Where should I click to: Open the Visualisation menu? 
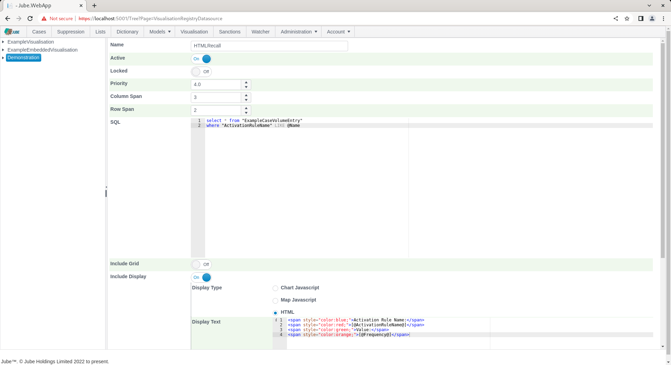[x=194, y=32]
